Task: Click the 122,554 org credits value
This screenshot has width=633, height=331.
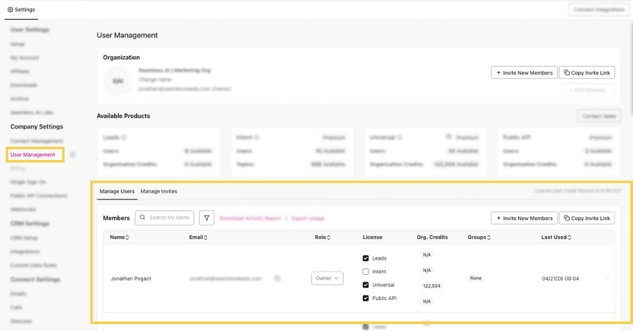Action: [432, 286]
